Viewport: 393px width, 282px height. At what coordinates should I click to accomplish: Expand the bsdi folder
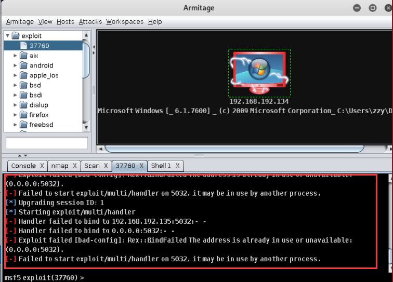[15, 95]
